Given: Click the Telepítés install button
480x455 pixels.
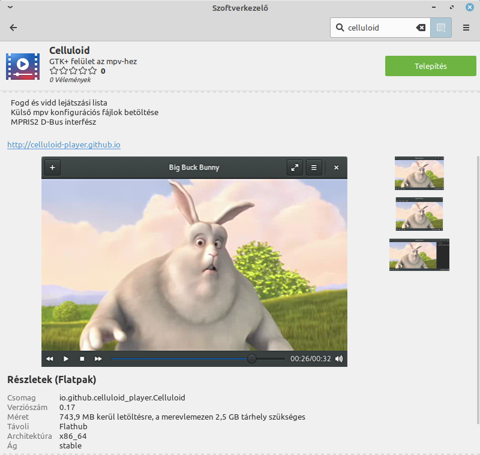Looking at the screenshot, I should 430,66.
